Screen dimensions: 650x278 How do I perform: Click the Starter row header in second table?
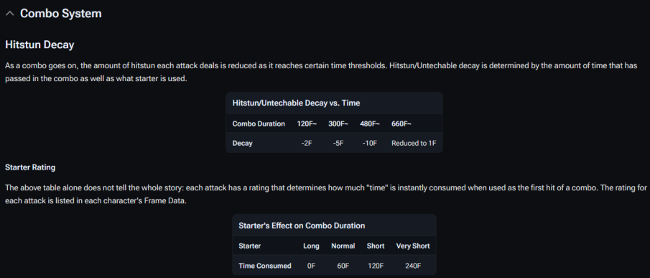click(x=249, y=246)
